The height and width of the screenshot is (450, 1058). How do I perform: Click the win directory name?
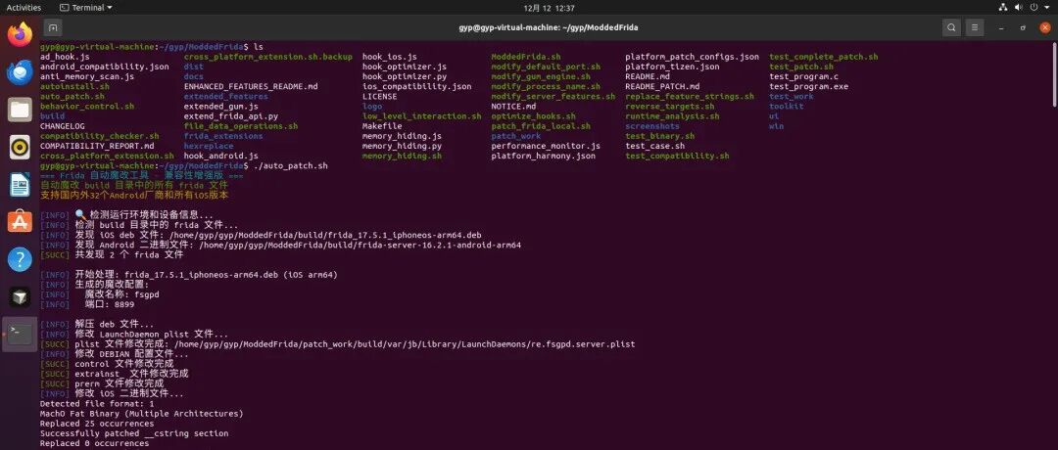pos(777,126)
